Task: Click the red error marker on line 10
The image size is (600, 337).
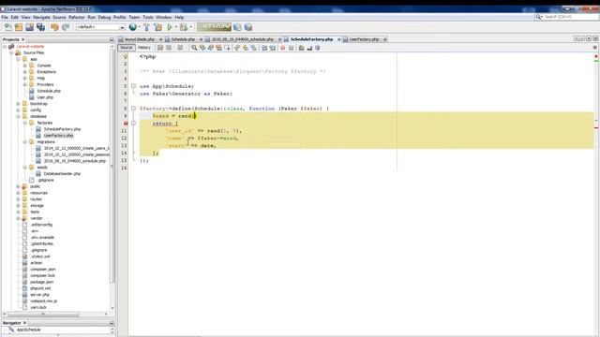Action: [126, 123]
